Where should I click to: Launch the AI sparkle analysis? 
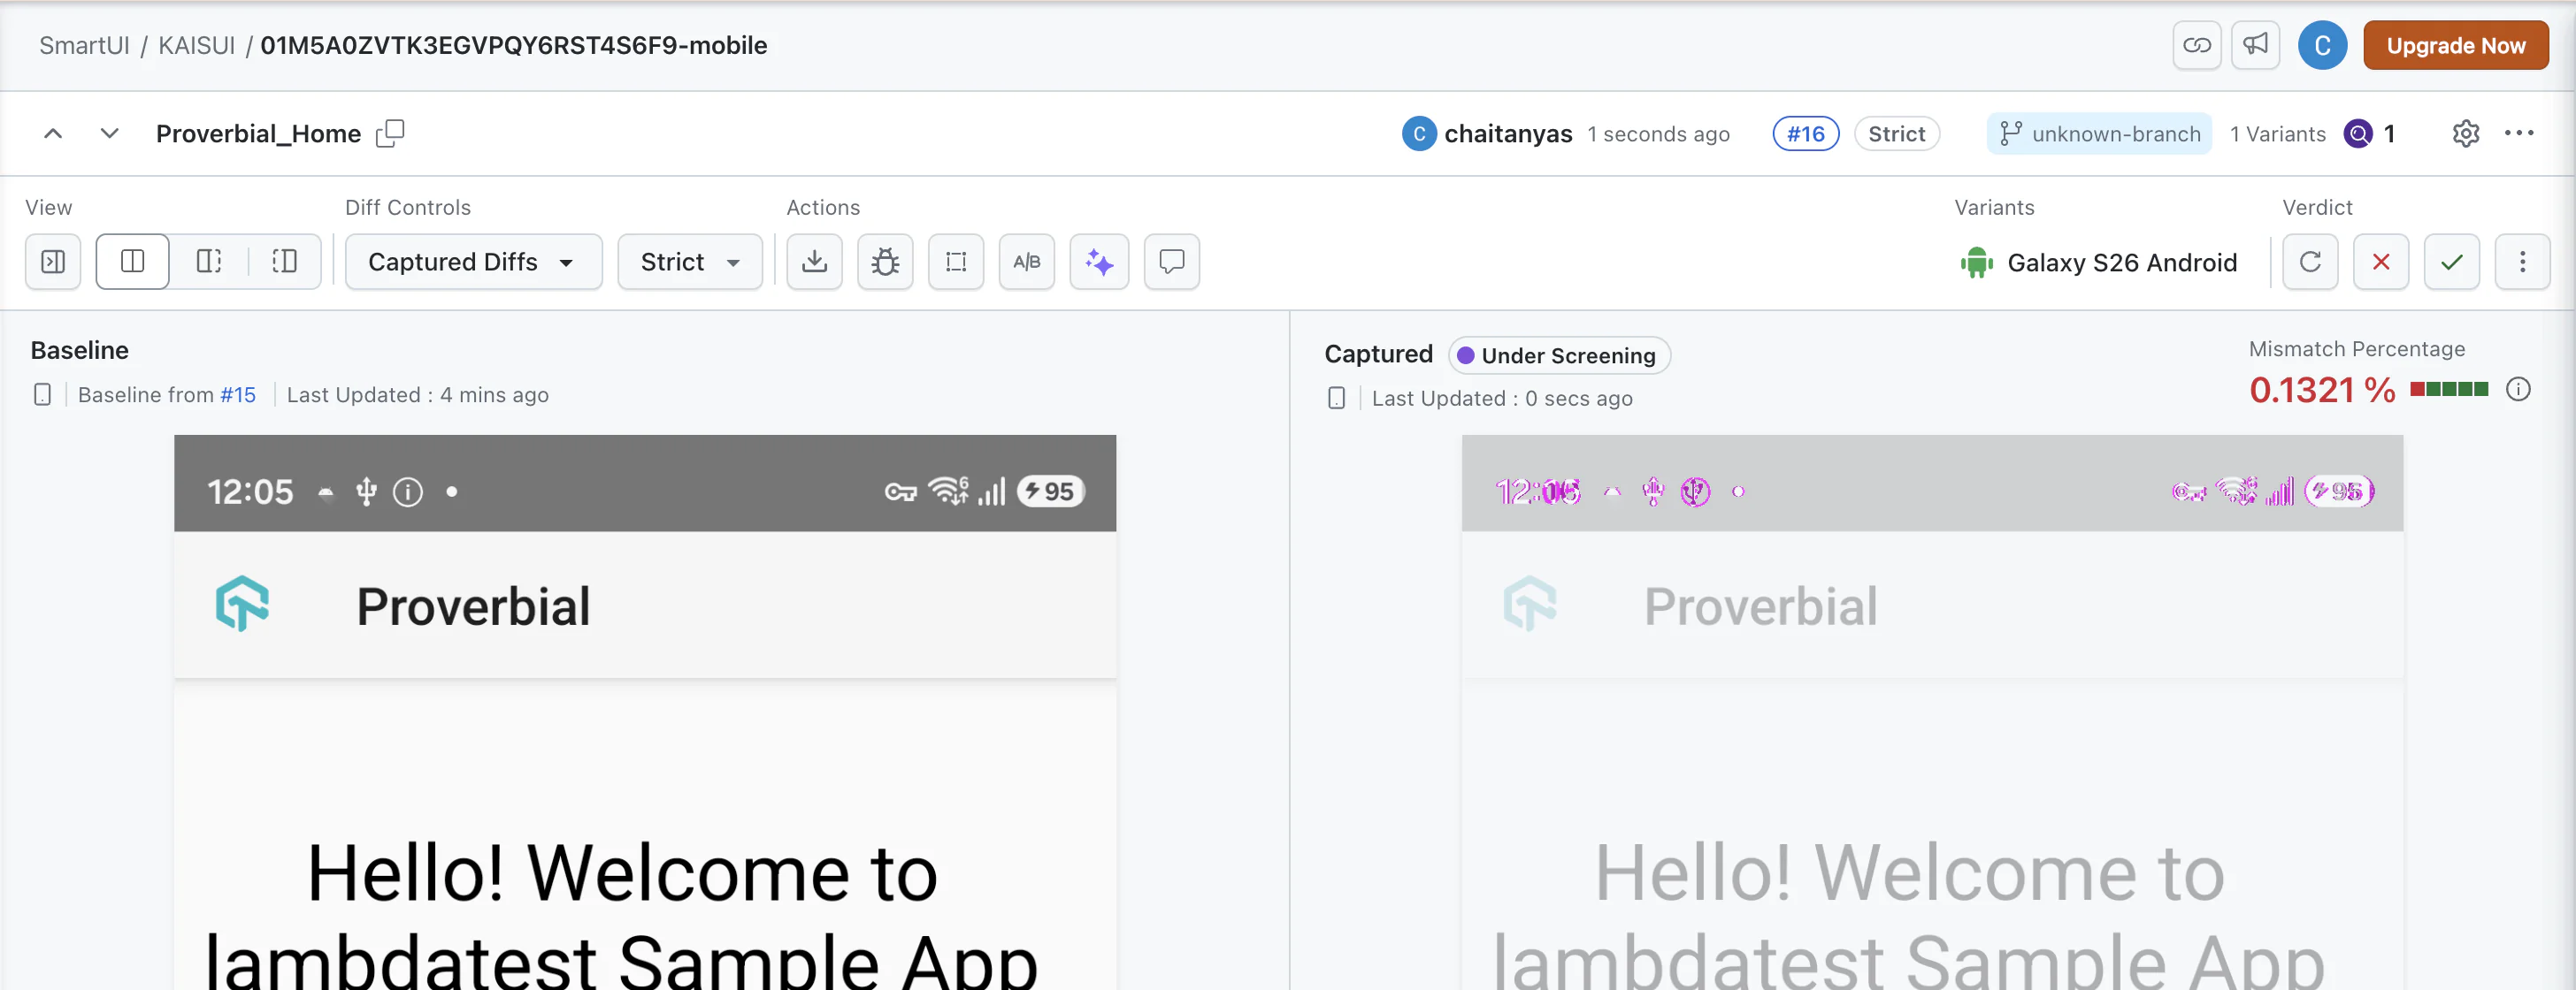(1099, 262)
